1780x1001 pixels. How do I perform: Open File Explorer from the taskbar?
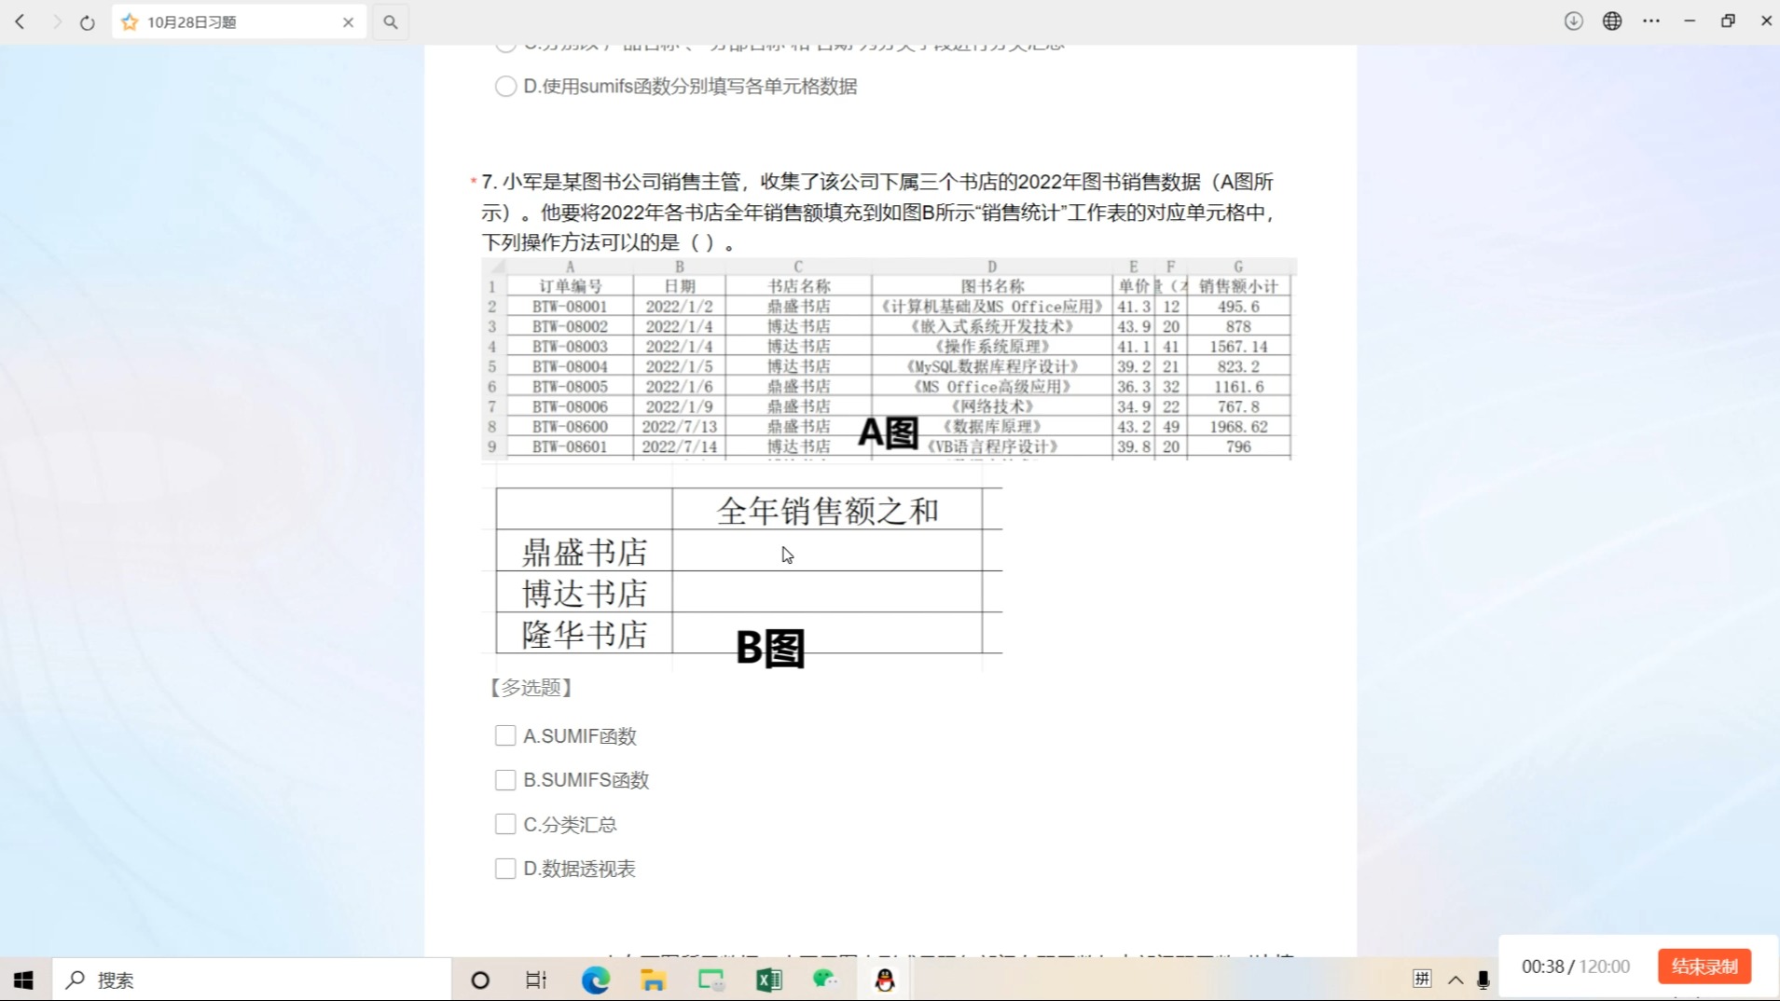(x=653, y=980)
